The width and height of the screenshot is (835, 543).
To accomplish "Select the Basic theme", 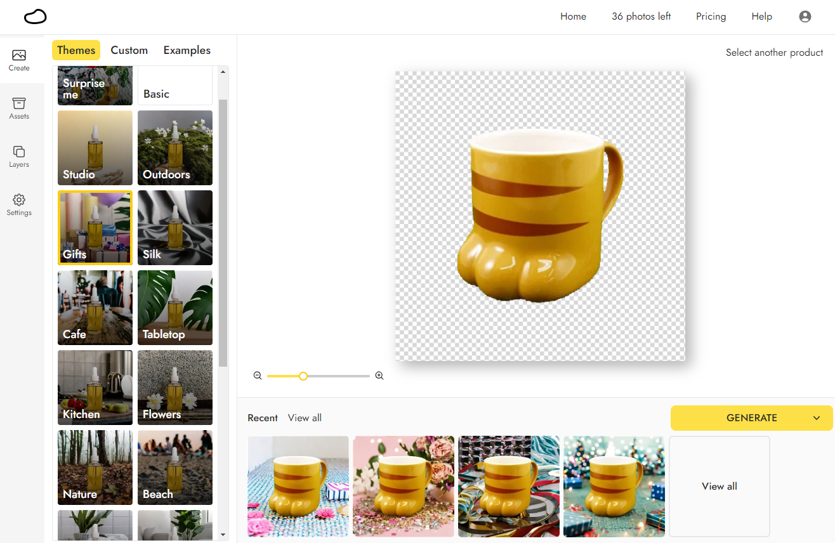I will 175,85.
